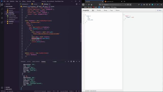Add a new terminal with plus icon
Viewport: 163px width, 92px height.
(x=68, y=62)
